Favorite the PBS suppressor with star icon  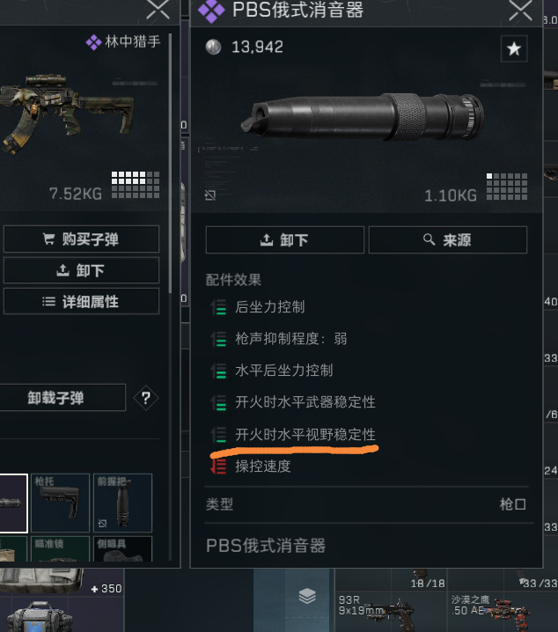pyautogui.click(x=514, y=48)
